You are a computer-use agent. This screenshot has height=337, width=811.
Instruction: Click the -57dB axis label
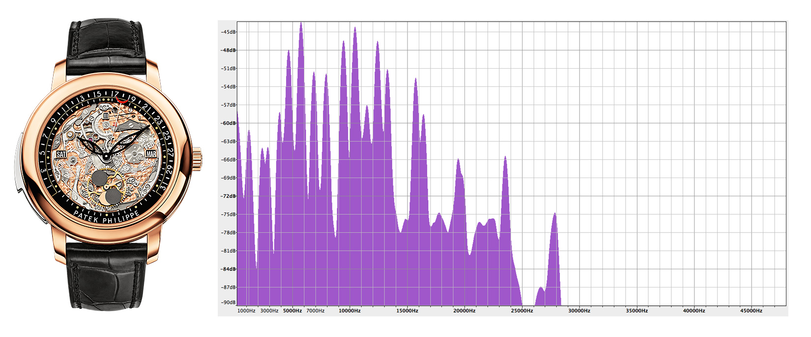pos(228,105)
